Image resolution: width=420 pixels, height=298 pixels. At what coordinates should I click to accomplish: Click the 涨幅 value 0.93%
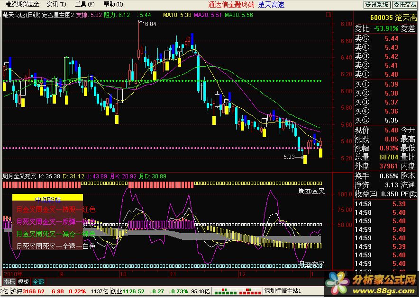pyautogui.click(x=389, y=148)
